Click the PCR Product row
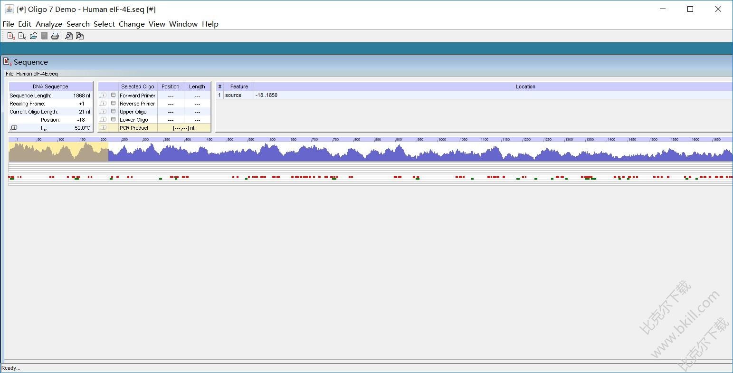This screenshot has height=373, width=733. [x=134, y=128]
